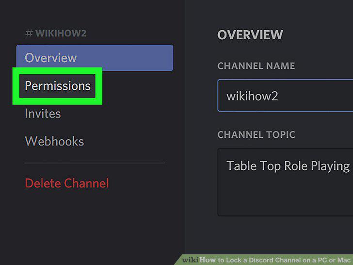This screenshot has height=265, width=353.
Task: Click the CHANNEL NAME label
Action: (x=256, y=66)
